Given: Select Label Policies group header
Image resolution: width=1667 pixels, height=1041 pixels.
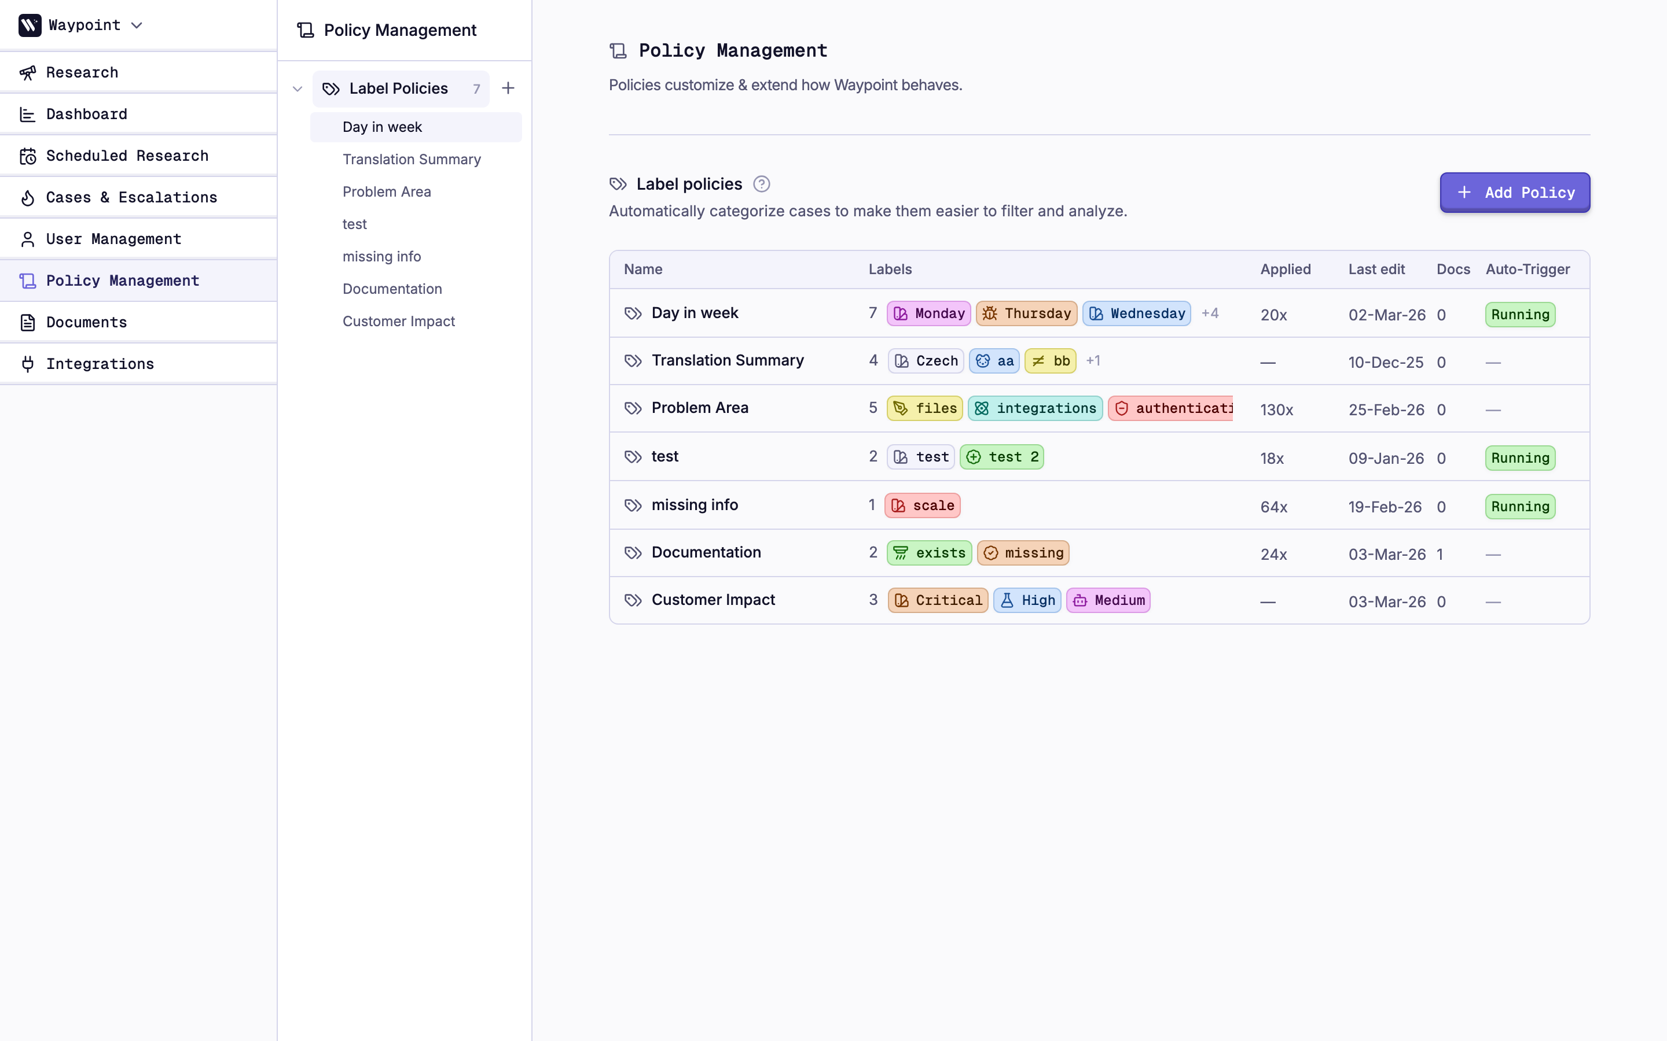Looking at the screenshot, I should click(x=401, y=89).
